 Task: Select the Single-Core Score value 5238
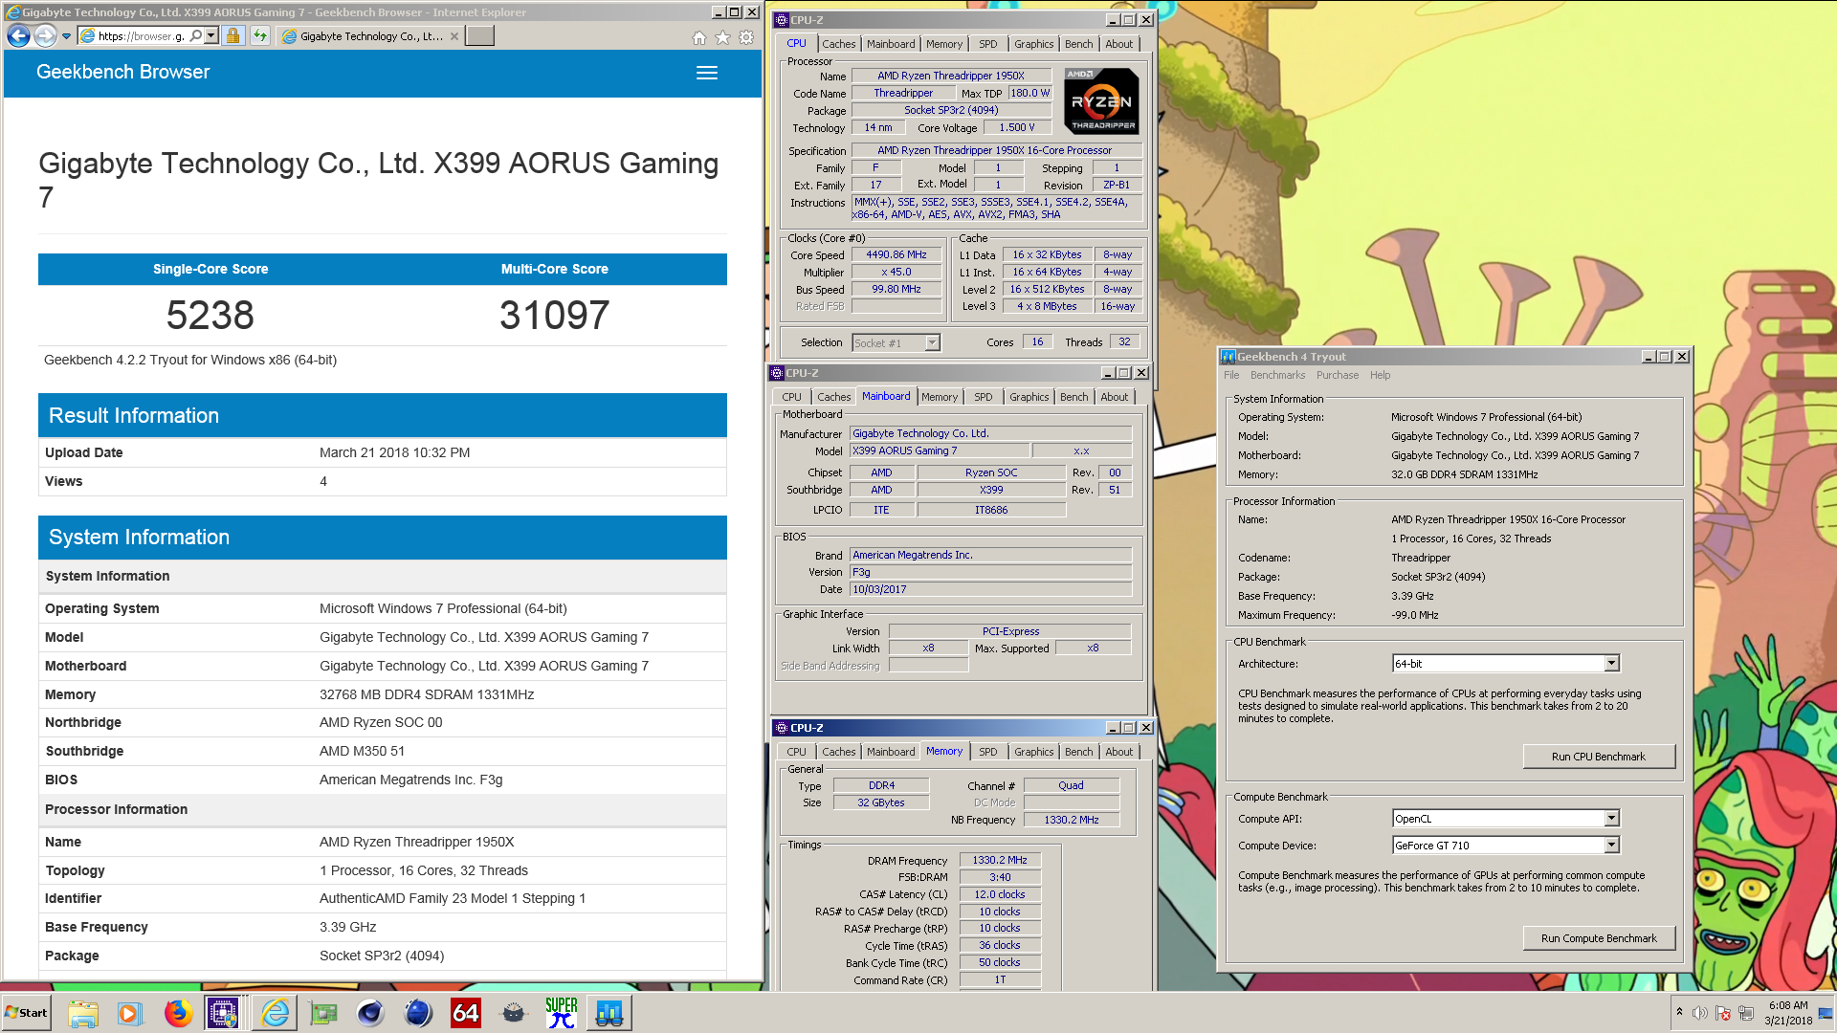210,315
